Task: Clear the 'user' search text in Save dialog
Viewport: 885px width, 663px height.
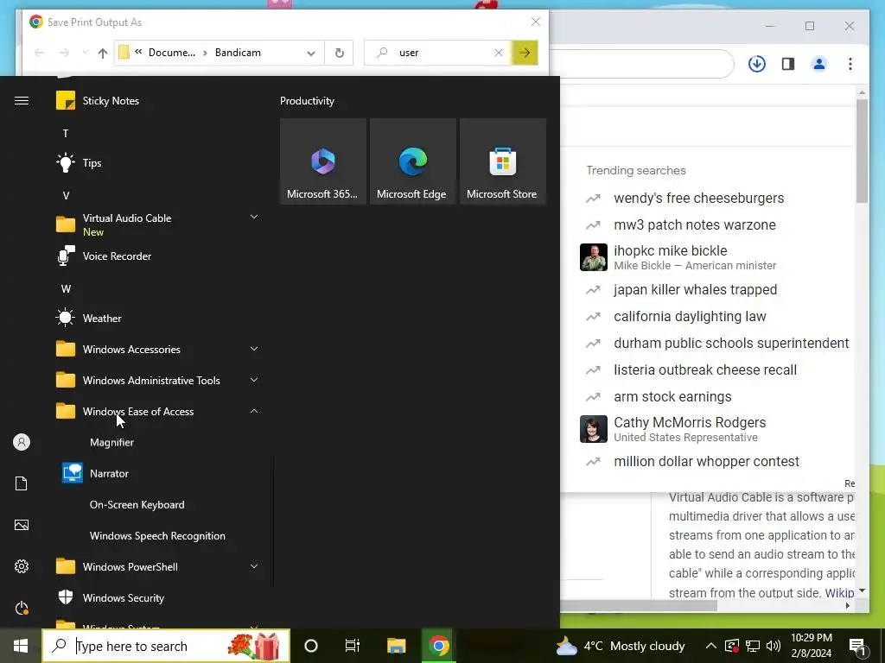Action: (x=499, y=53)
